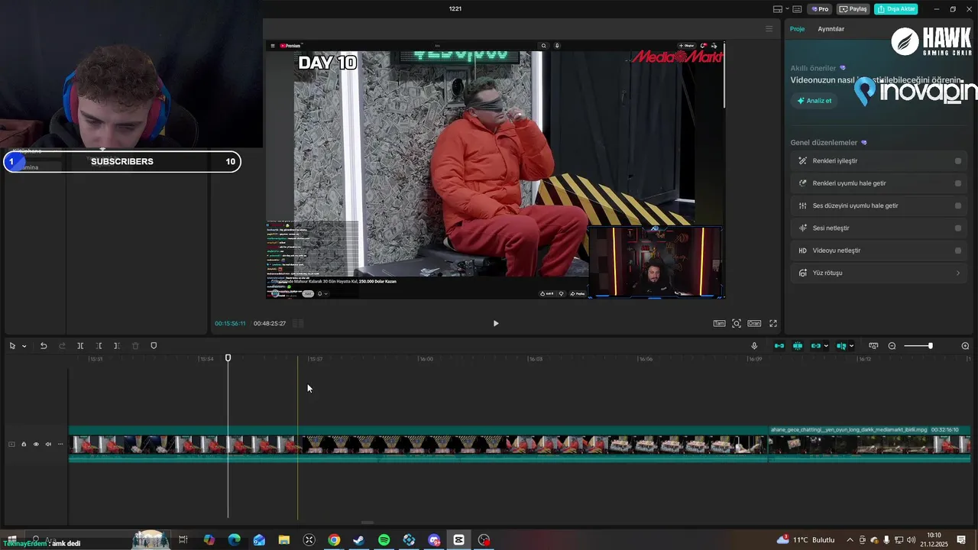This screenshot has height=550, width=978.
Task: Click the HD Videoyu netleştir icon
Action: [802, 251]
